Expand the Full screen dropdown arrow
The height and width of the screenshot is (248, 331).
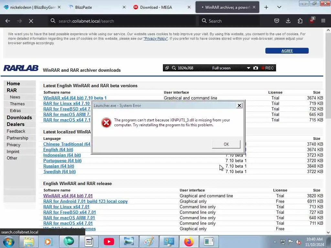pos(249,68)
